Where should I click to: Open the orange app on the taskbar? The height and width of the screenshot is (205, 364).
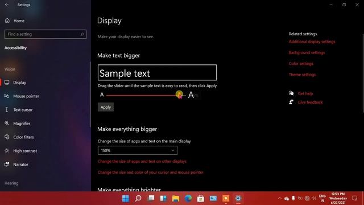click(x=226, y=198)
